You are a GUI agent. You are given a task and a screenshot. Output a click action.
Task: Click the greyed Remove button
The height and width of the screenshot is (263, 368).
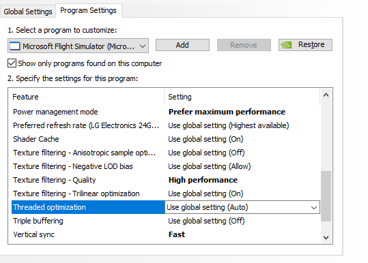pos(244,45)
